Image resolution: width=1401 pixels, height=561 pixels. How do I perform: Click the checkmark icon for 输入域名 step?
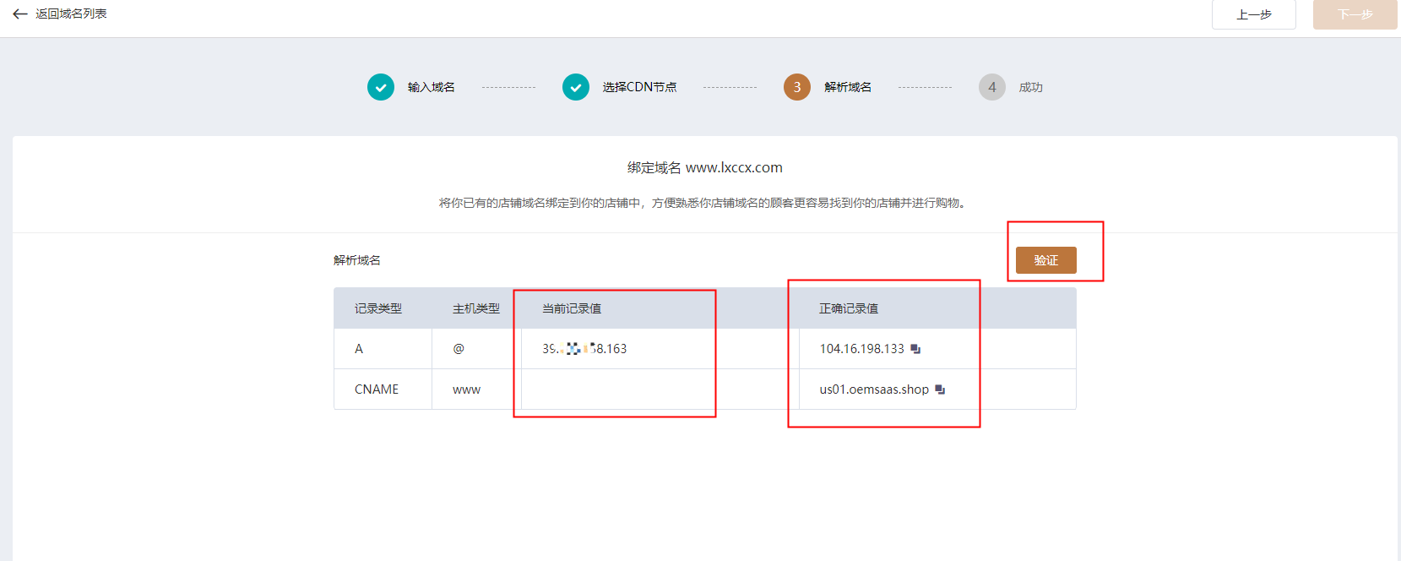point(381,87)
